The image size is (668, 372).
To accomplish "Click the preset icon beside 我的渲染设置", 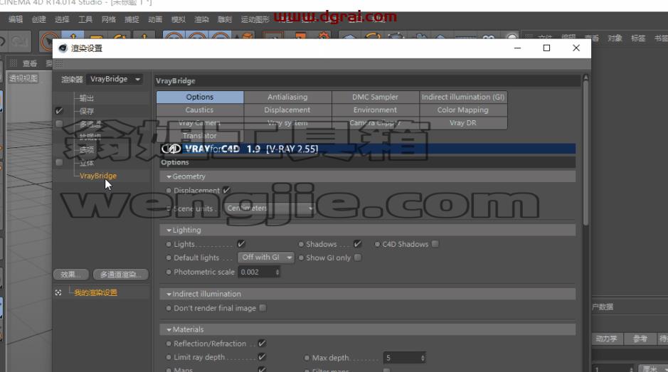I will click(x=58, y=292).
